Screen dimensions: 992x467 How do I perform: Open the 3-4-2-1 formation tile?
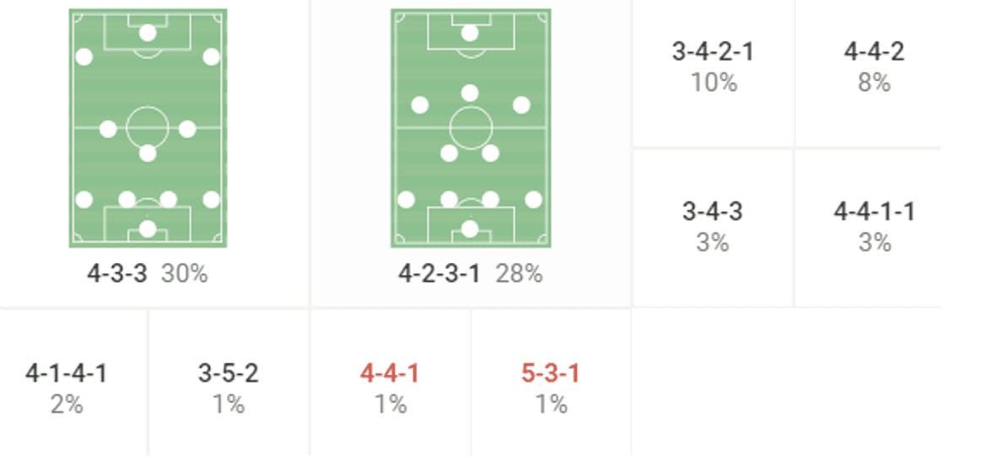[x=713, y=66]
